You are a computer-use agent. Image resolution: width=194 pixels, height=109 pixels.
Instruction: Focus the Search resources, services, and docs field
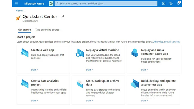[x=106, y=4]
